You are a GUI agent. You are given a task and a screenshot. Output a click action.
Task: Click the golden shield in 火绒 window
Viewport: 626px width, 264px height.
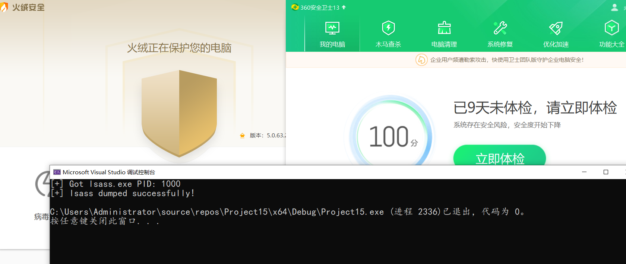coord(179,113)
